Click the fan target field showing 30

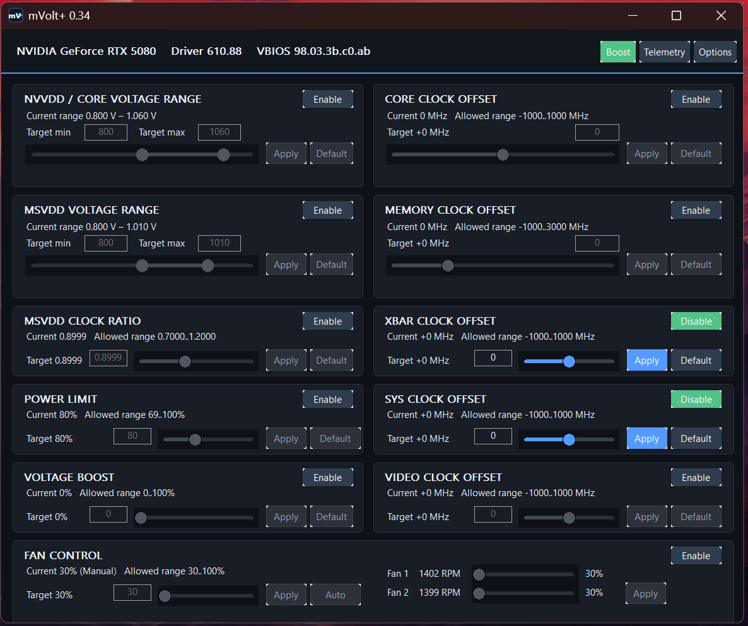click(132, 592)
